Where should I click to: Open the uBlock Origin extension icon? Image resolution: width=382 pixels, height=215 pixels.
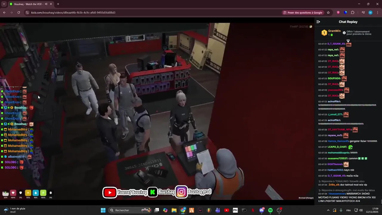pos(338,13)
